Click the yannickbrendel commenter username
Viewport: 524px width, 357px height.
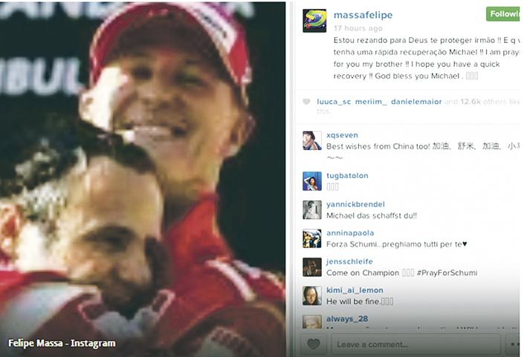[355, 204]
